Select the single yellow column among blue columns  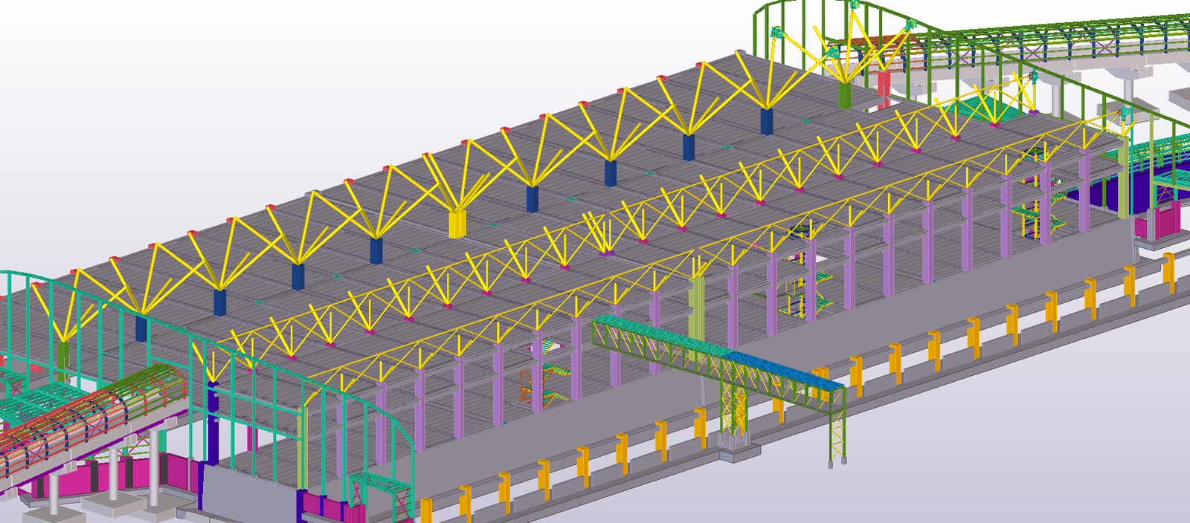[457, 224]
